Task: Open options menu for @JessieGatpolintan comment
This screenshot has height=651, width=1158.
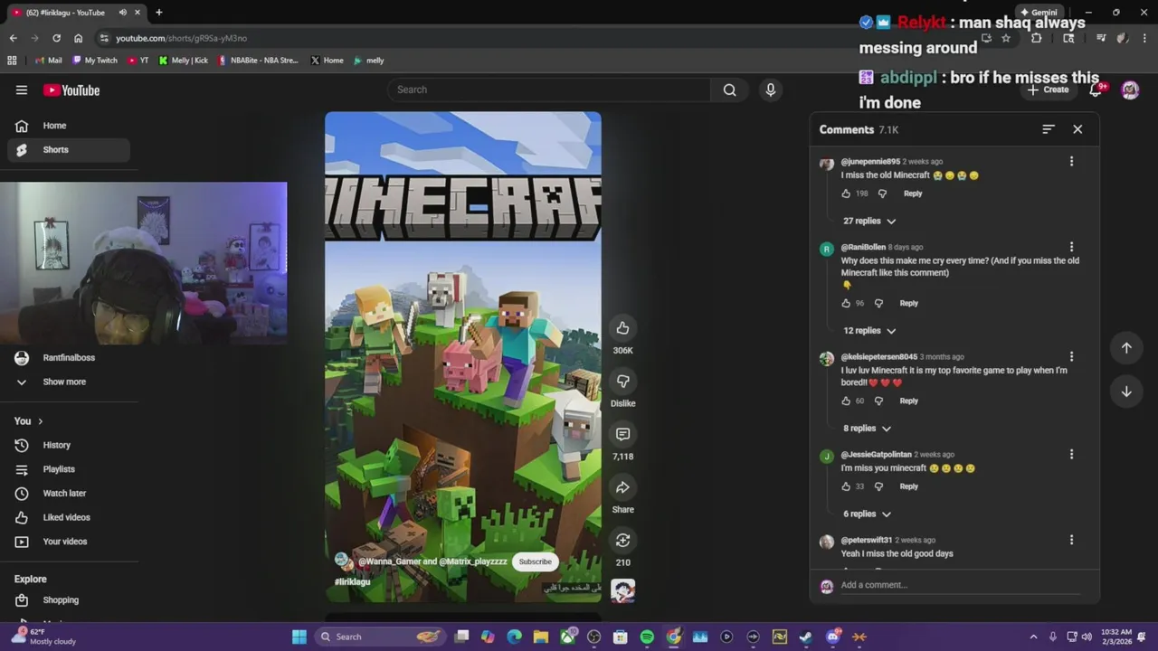Action: (1071, 454)
